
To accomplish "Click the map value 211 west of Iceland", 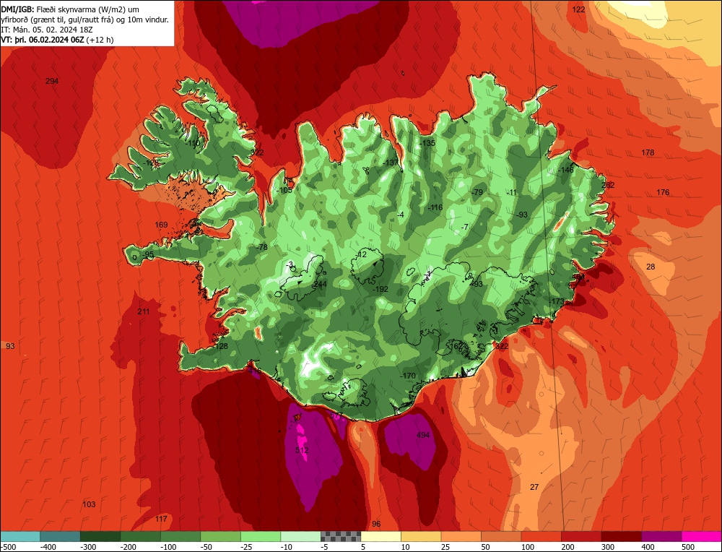I will pos(143,311).
